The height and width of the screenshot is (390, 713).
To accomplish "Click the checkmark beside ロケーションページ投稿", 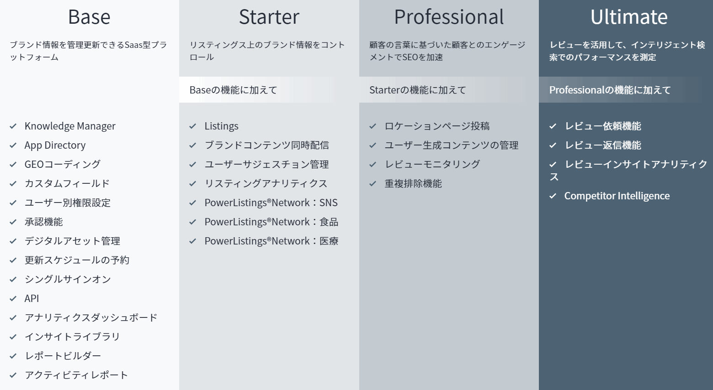I will pyautogui.click(x=373, y=126).
